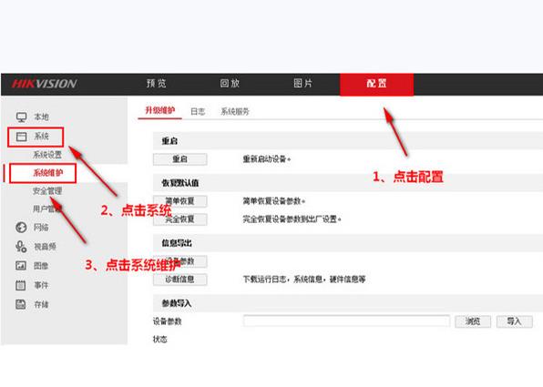The width and height of the screenshot is (543, 387).
Task: Open the 网络 globe icon
Action: point(21,228)
